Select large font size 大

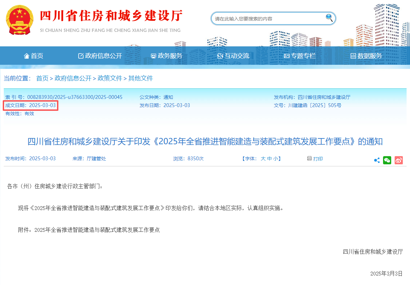[263, 159]
